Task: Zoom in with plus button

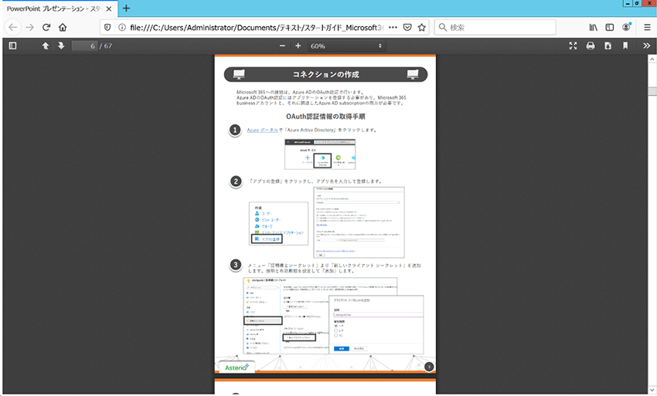Action: click(298, 46)
